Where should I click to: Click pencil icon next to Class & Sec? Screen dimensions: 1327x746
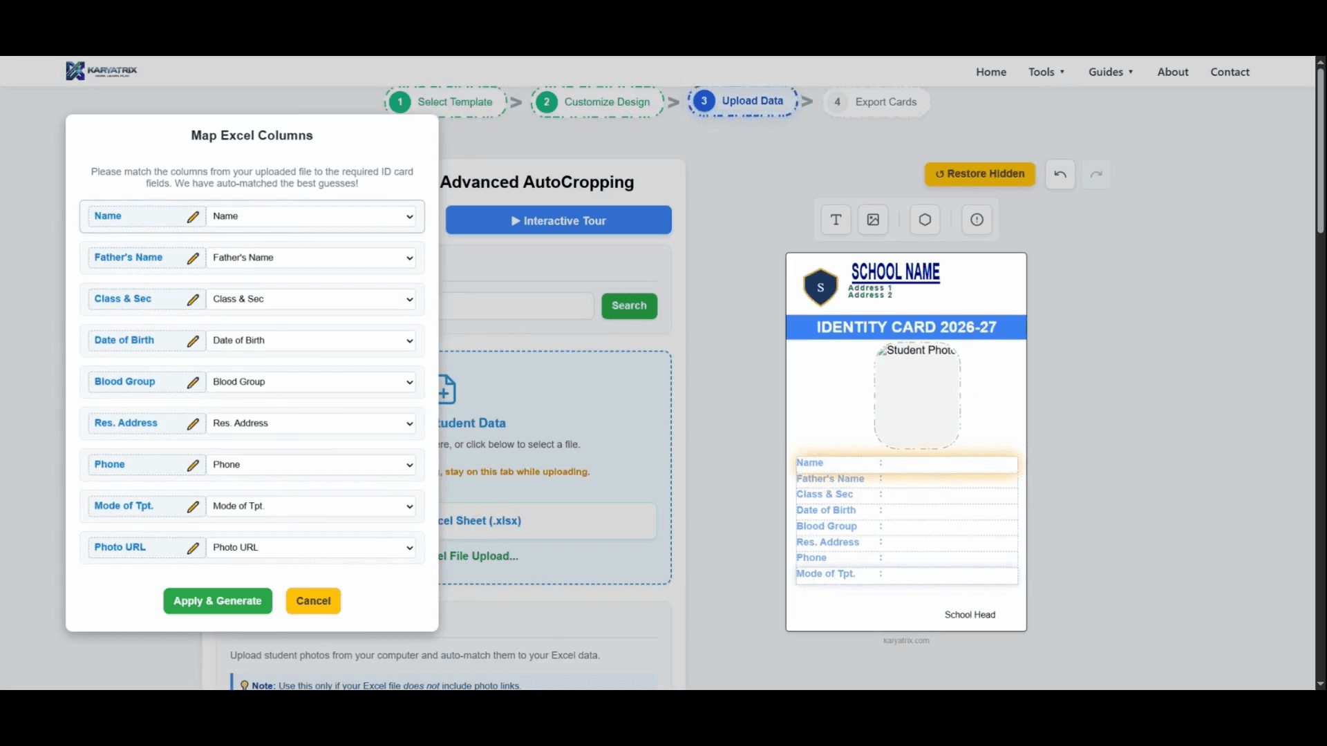[x=193, y=300]
